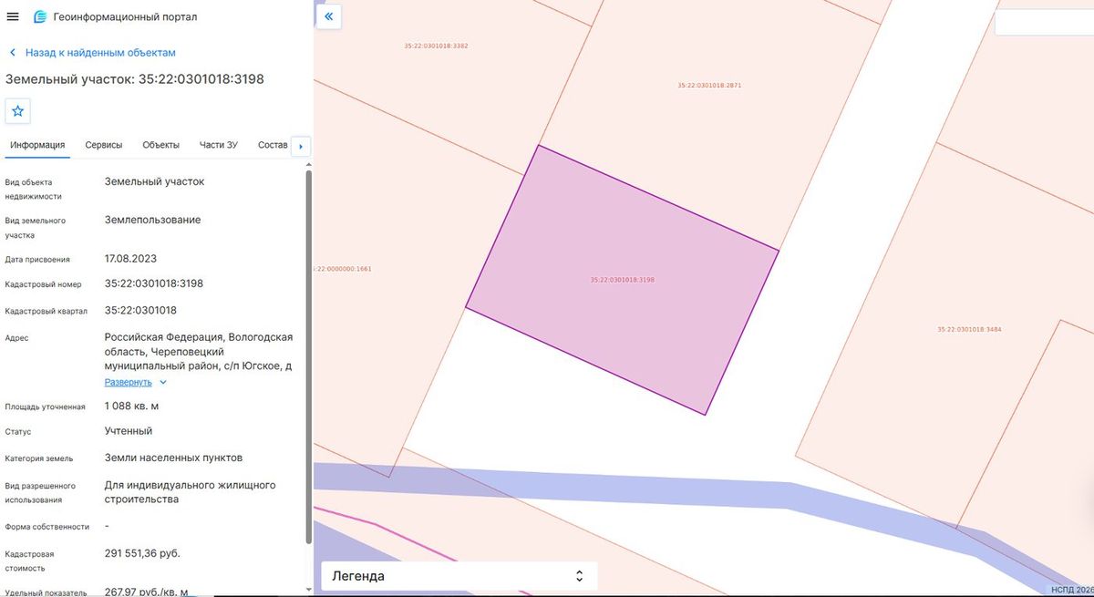Image resolution: width=1094 pixels, height=597 pixels.
Task: Click the land category Земли населенных пунктов
Action: tap(174, 458)
